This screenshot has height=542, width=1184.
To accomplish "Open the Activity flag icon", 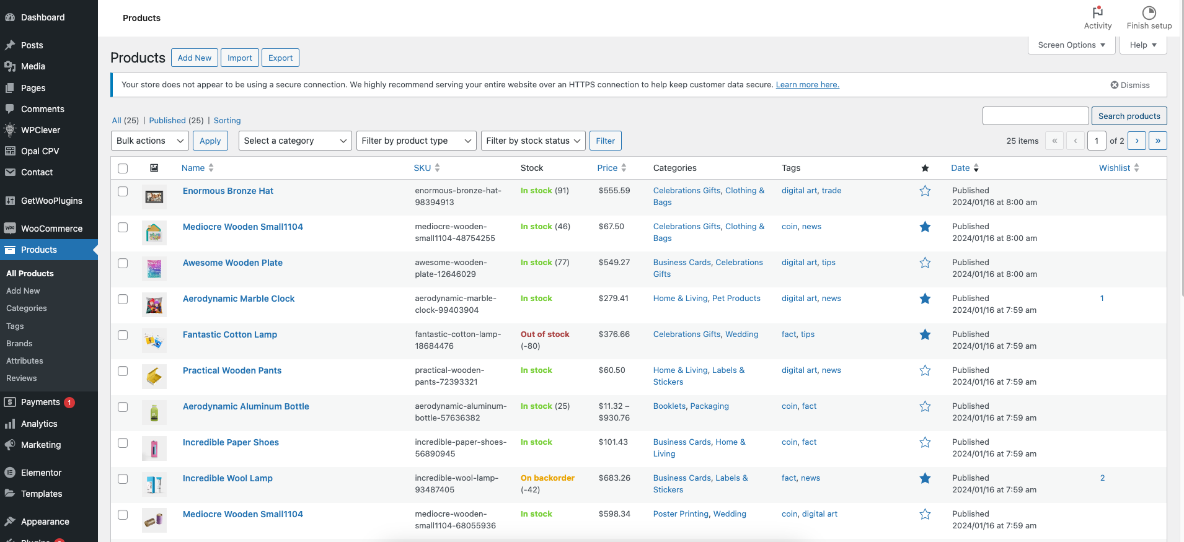I will 1097,12.
